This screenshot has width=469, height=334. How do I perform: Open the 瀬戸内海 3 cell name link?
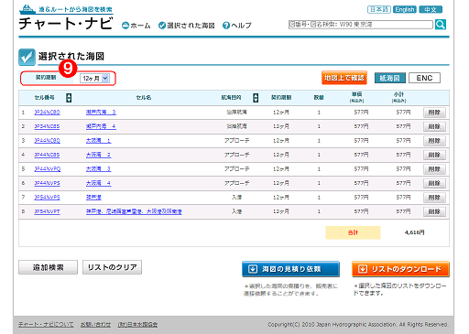pos(101,113)
